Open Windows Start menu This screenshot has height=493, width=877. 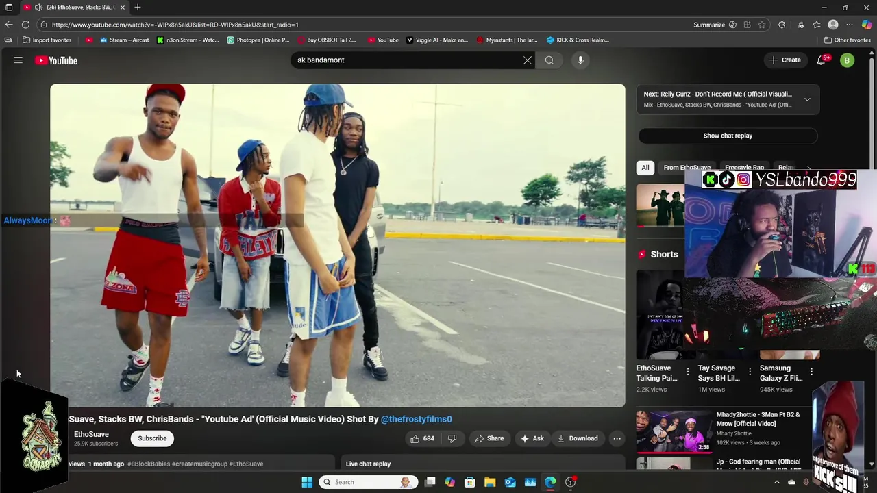click(307, 482)
